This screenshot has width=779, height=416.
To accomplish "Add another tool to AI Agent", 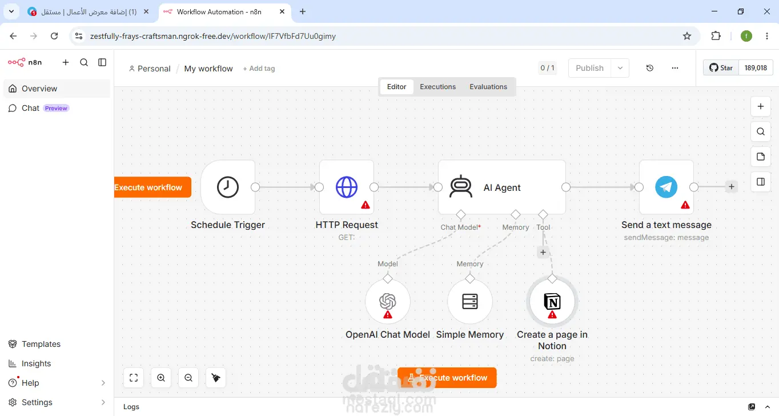I will click(543, 252).
